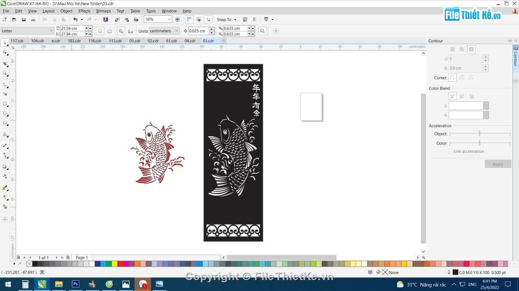Click the Save icon in toolbar
Viewport: 519px width, 291px height.
tap(23, 20)
